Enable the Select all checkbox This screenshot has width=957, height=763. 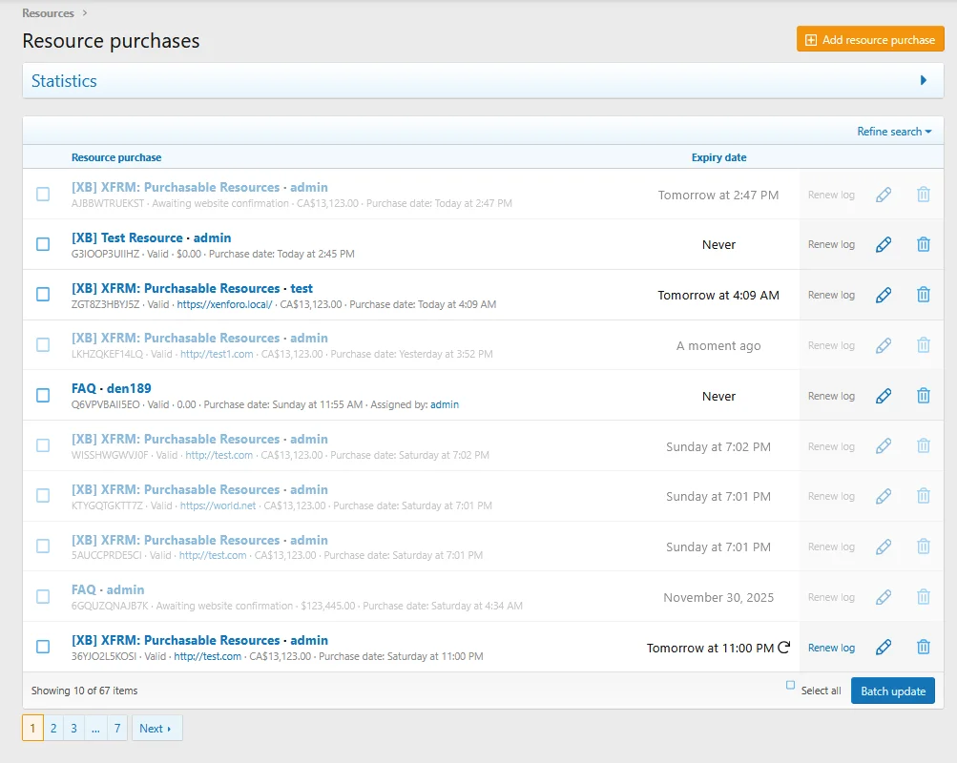coord(789,685)
